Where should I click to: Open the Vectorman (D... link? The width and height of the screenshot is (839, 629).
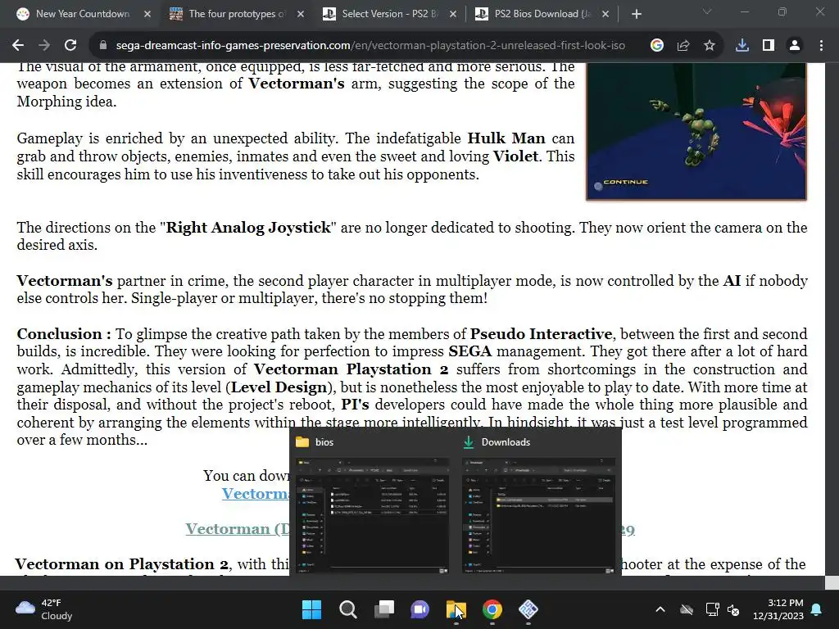point(237,529)
